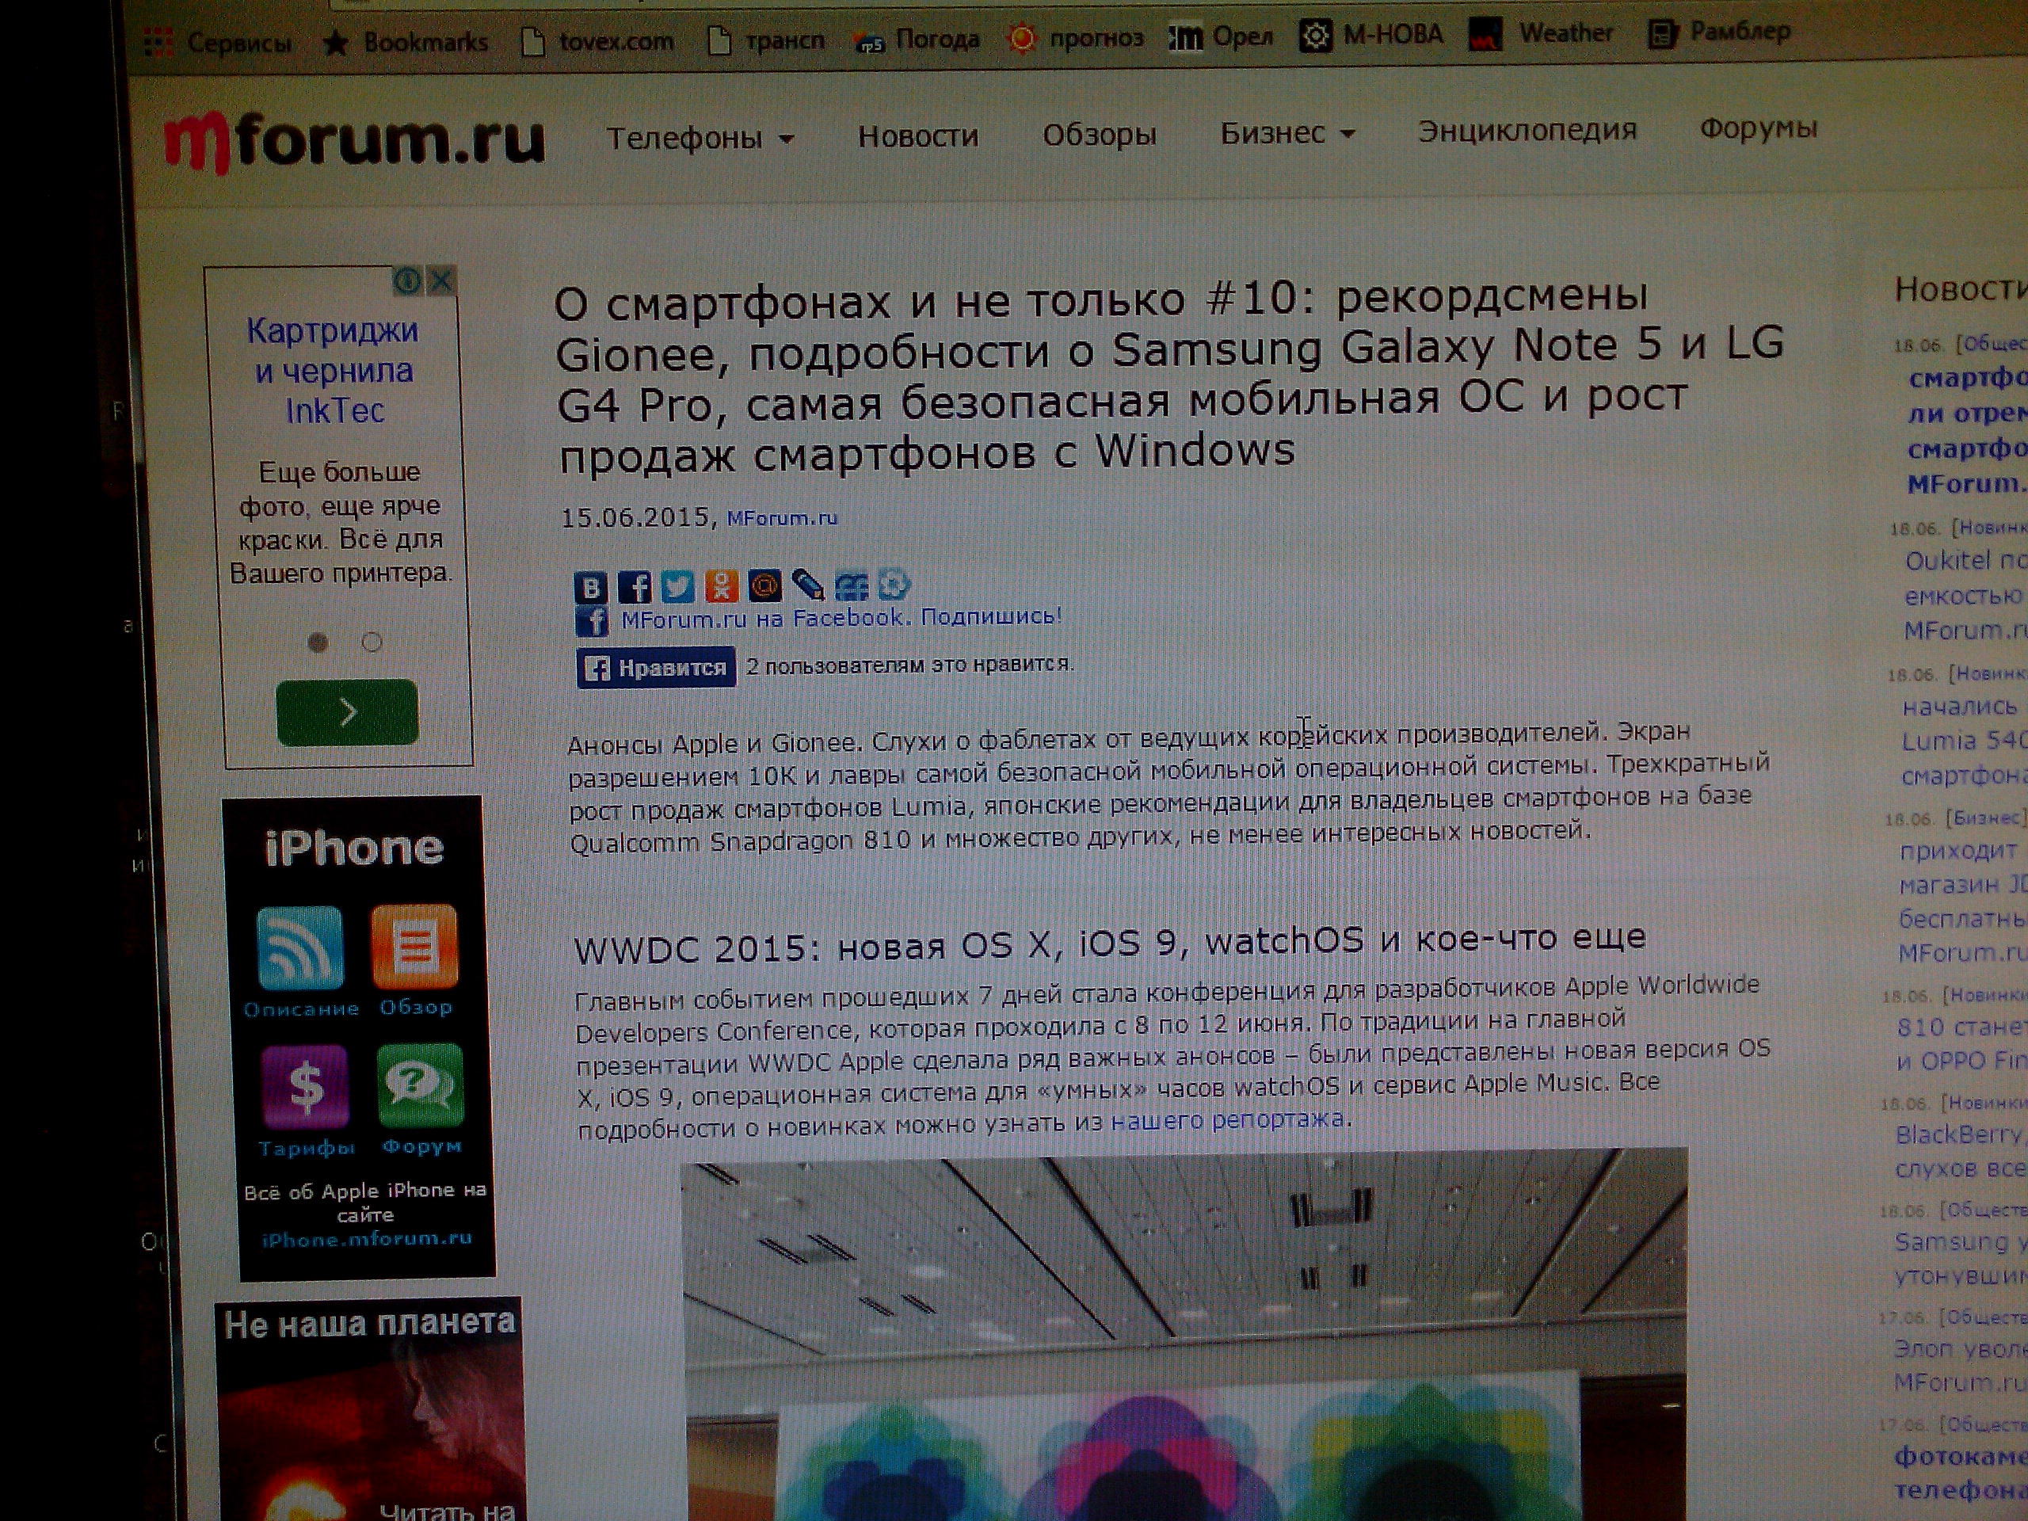
Task: Share article on VKontakte icon
Action: [x=590, y=587]
